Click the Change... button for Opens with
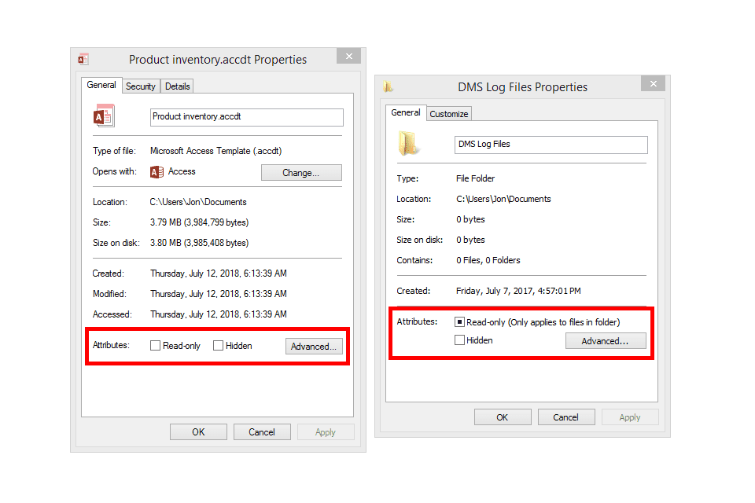Screen dimensions: 755x503 (301, 173)
